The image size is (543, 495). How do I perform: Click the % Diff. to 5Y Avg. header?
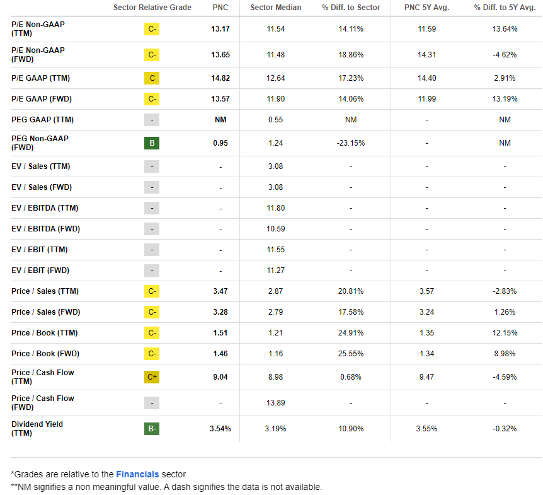504,8
